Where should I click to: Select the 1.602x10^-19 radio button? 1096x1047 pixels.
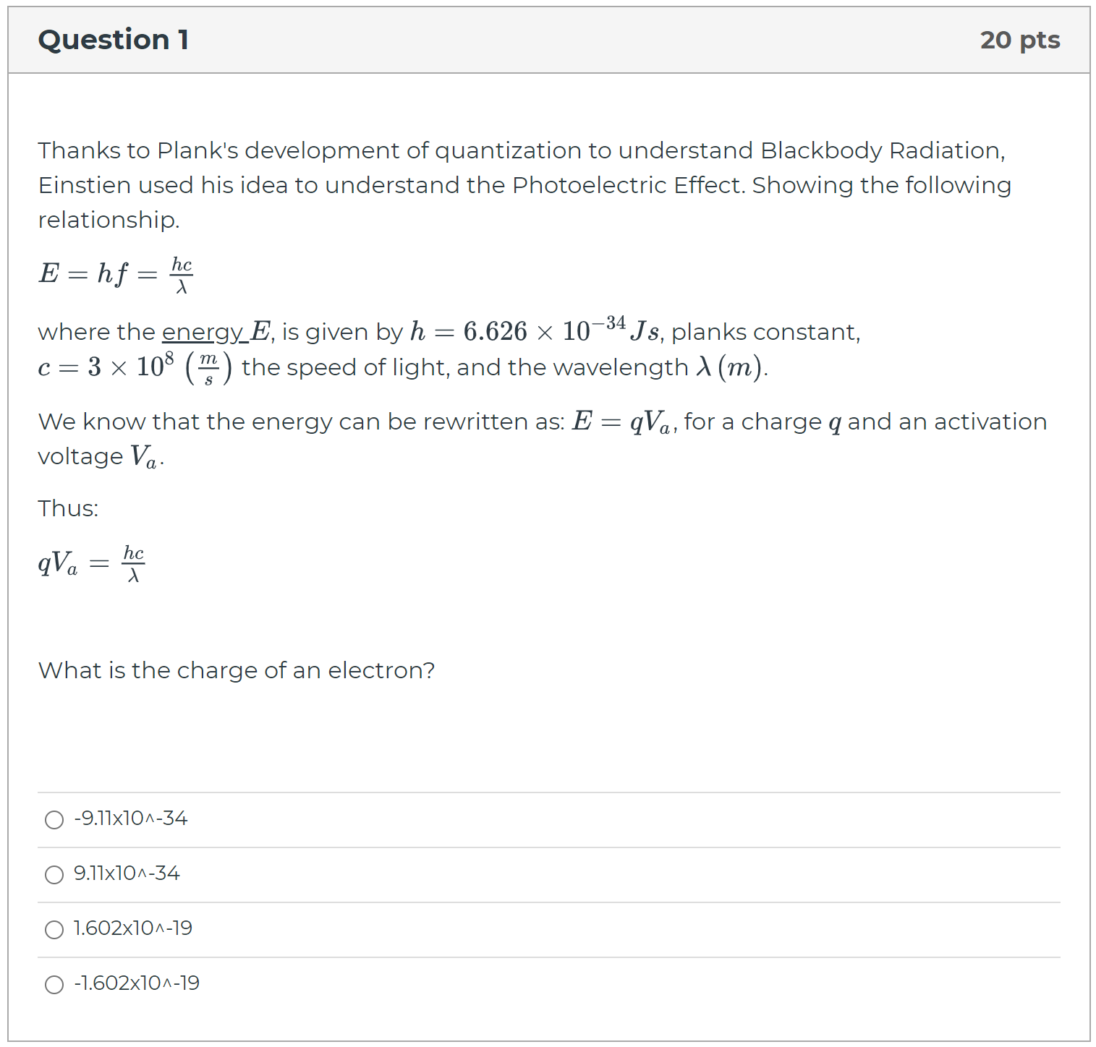(54, 930)
